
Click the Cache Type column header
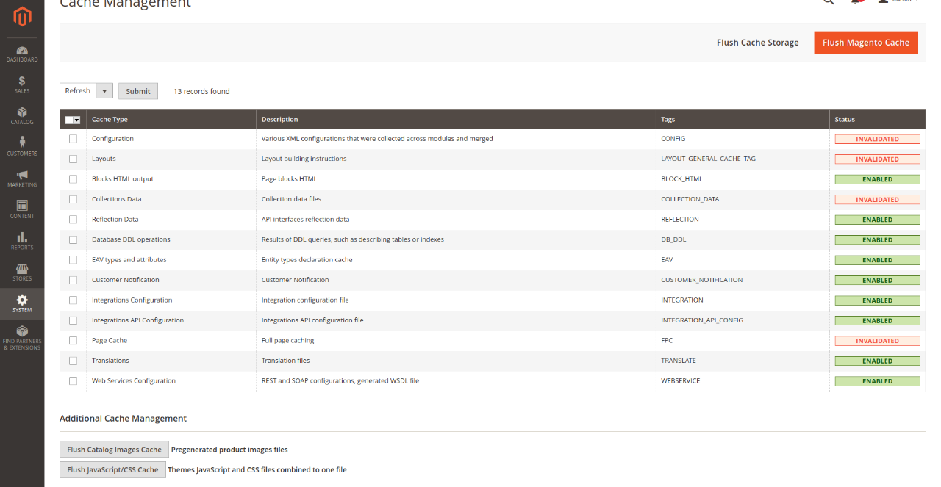pyautogui.click(x=171, y=120)
